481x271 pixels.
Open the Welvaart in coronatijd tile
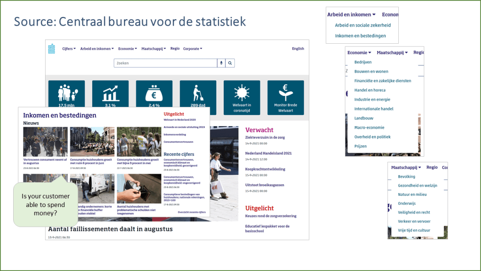click(x=242, y=97)
